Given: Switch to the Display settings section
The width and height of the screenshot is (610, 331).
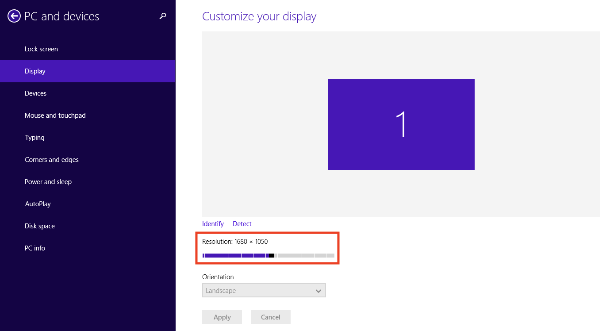Looking at the screenshot, I should [x=36, y=71].
